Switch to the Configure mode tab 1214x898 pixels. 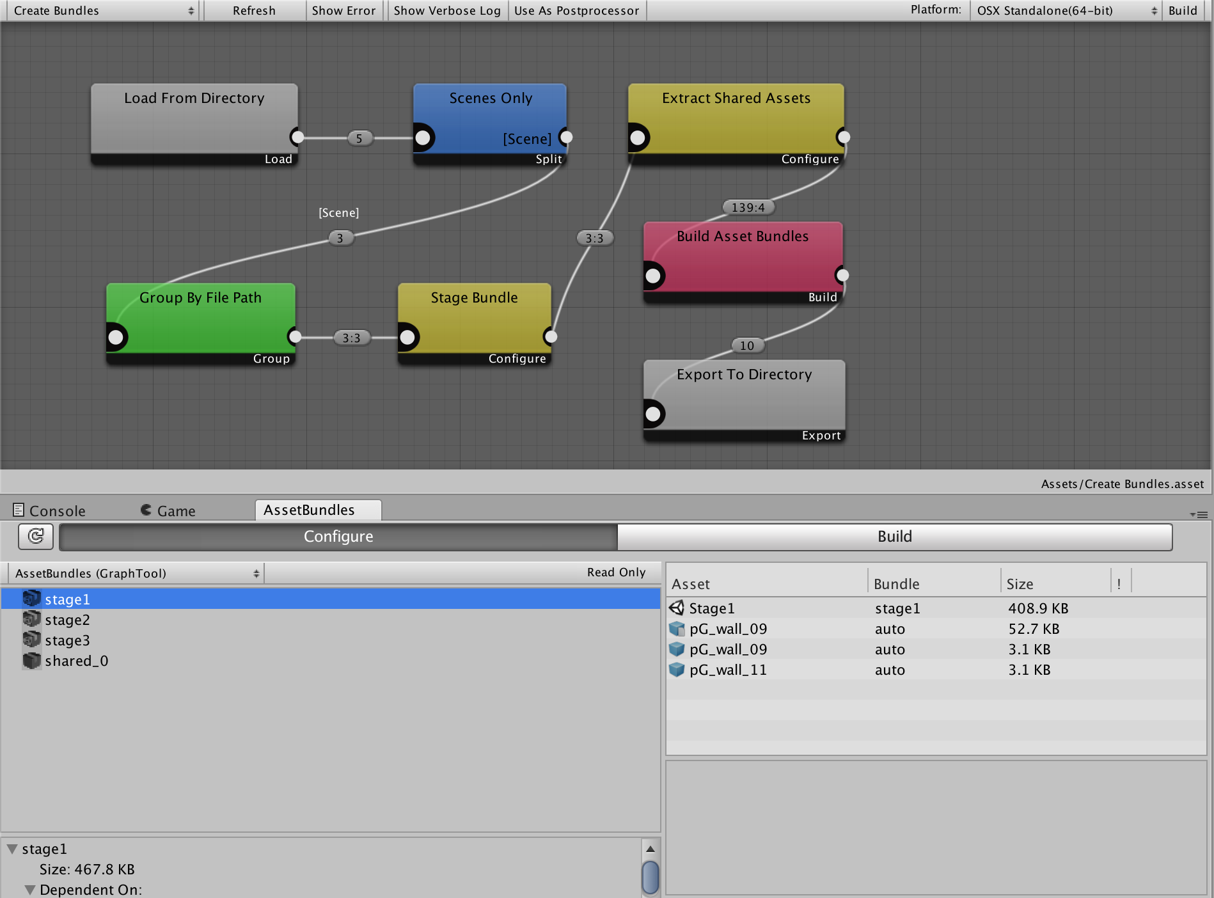coord(338,537)
